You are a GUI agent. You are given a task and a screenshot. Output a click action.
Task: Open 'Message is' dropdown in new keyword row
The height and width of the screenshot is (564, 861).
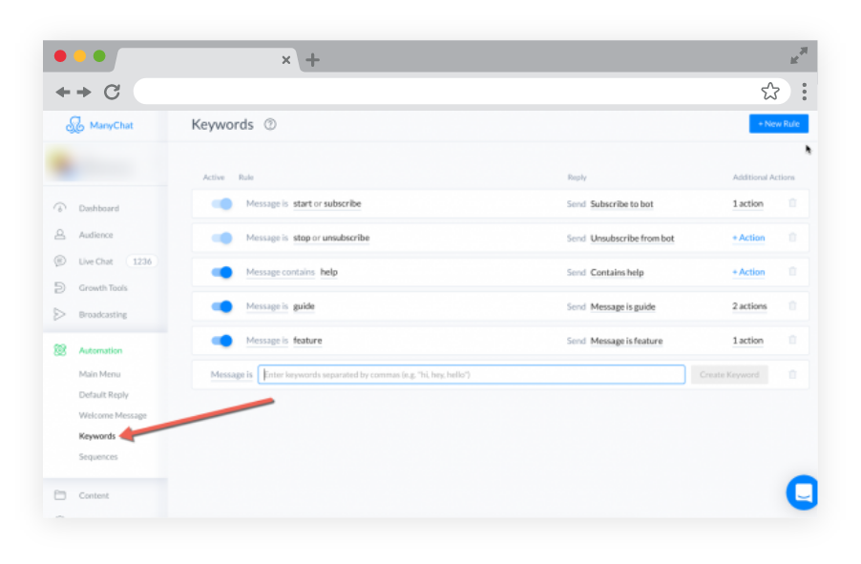tap(232, 374)
